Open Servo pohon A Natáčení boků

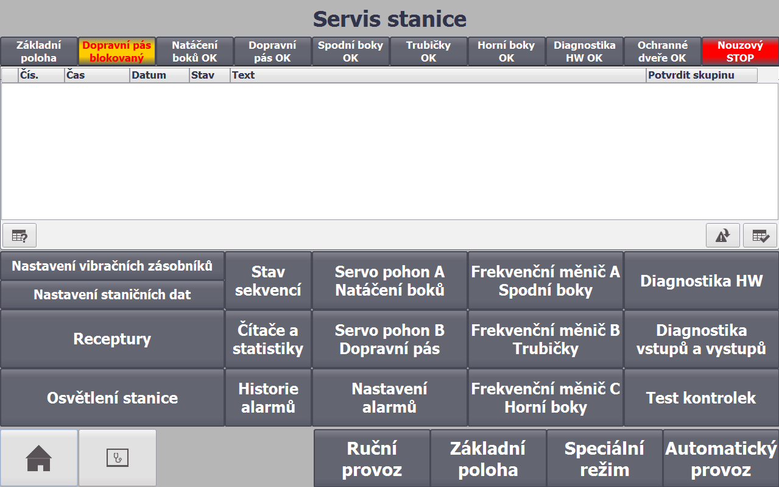[x=390, y=280]
